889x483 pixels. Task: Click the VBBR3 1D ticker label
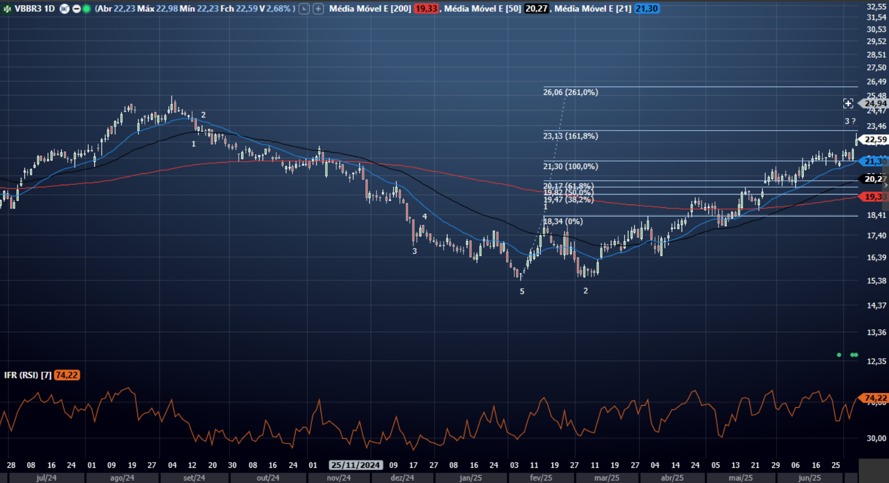pos(35,8)
